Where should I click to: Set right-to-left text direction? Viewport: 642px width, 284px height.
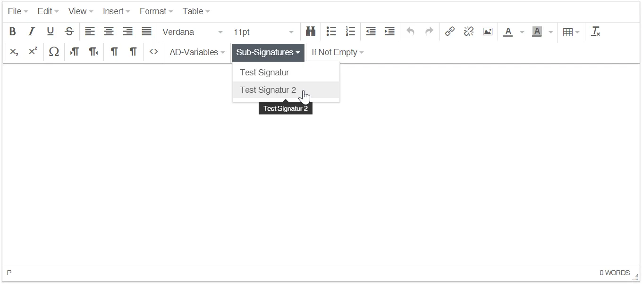93,52
